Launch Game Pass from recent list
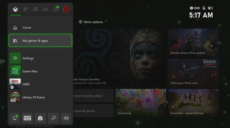Viewport: 230px width, 128px height. tap(40, 71)
